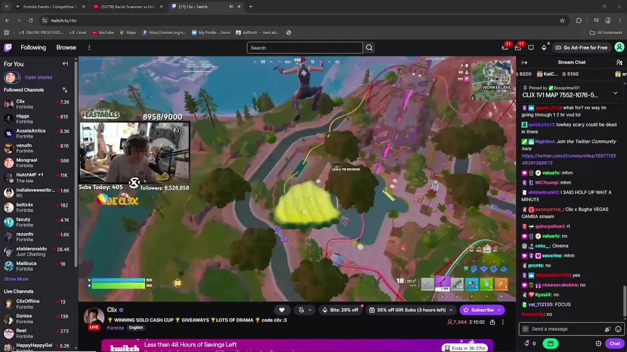Click the celebration party popper icon in chat
627x352 pixels.
point(607,329)
